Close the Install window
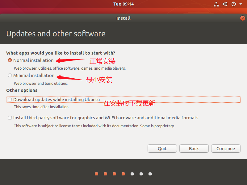 click(x=243, y=18)
